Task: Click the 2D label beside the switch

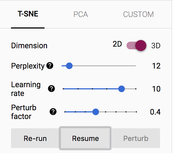Action: tap(117, 44)
